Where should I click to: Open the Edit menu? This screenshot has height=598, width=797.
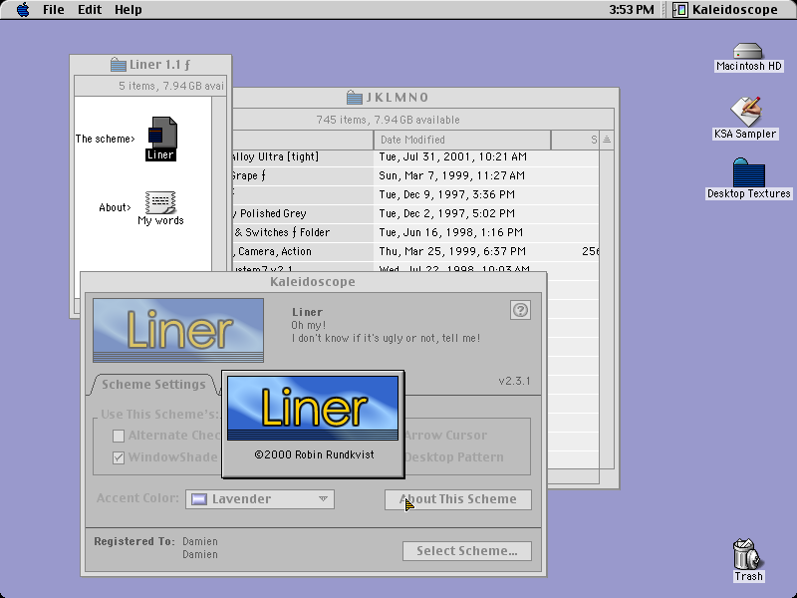click(x=90, y=10)
